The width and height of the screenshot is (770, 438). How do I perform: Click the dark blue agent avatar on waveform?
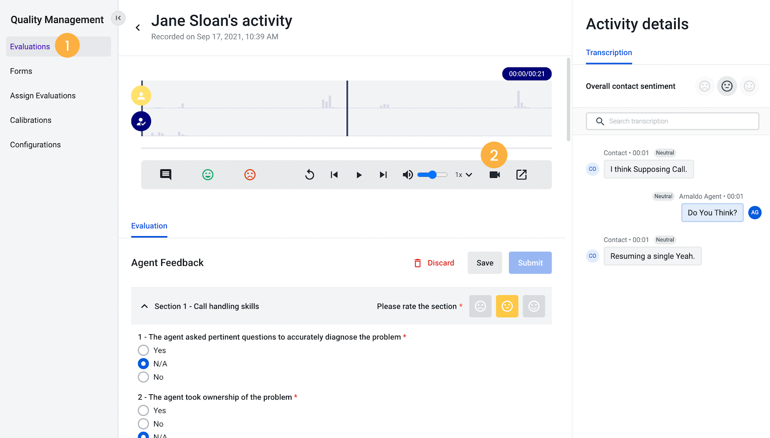(x=141, y=122)
